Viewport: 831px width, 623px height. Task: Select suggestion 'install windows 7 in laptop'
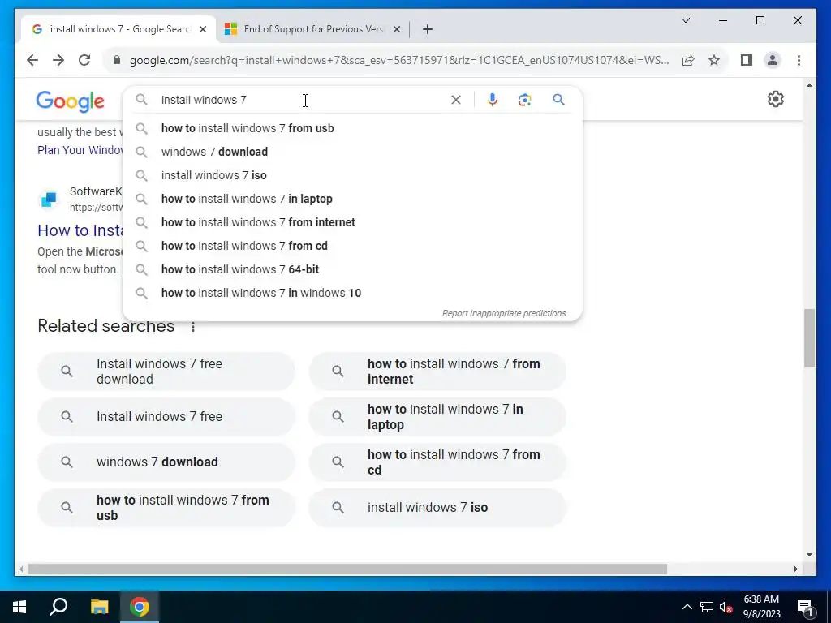(352, 199)
